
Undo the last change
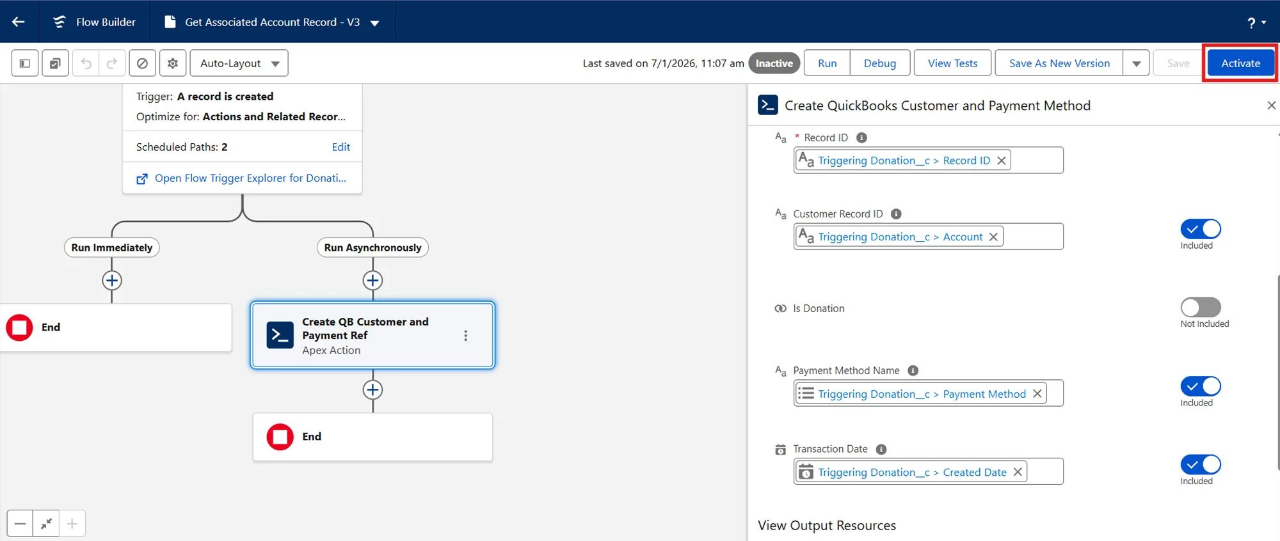point(86,63)
